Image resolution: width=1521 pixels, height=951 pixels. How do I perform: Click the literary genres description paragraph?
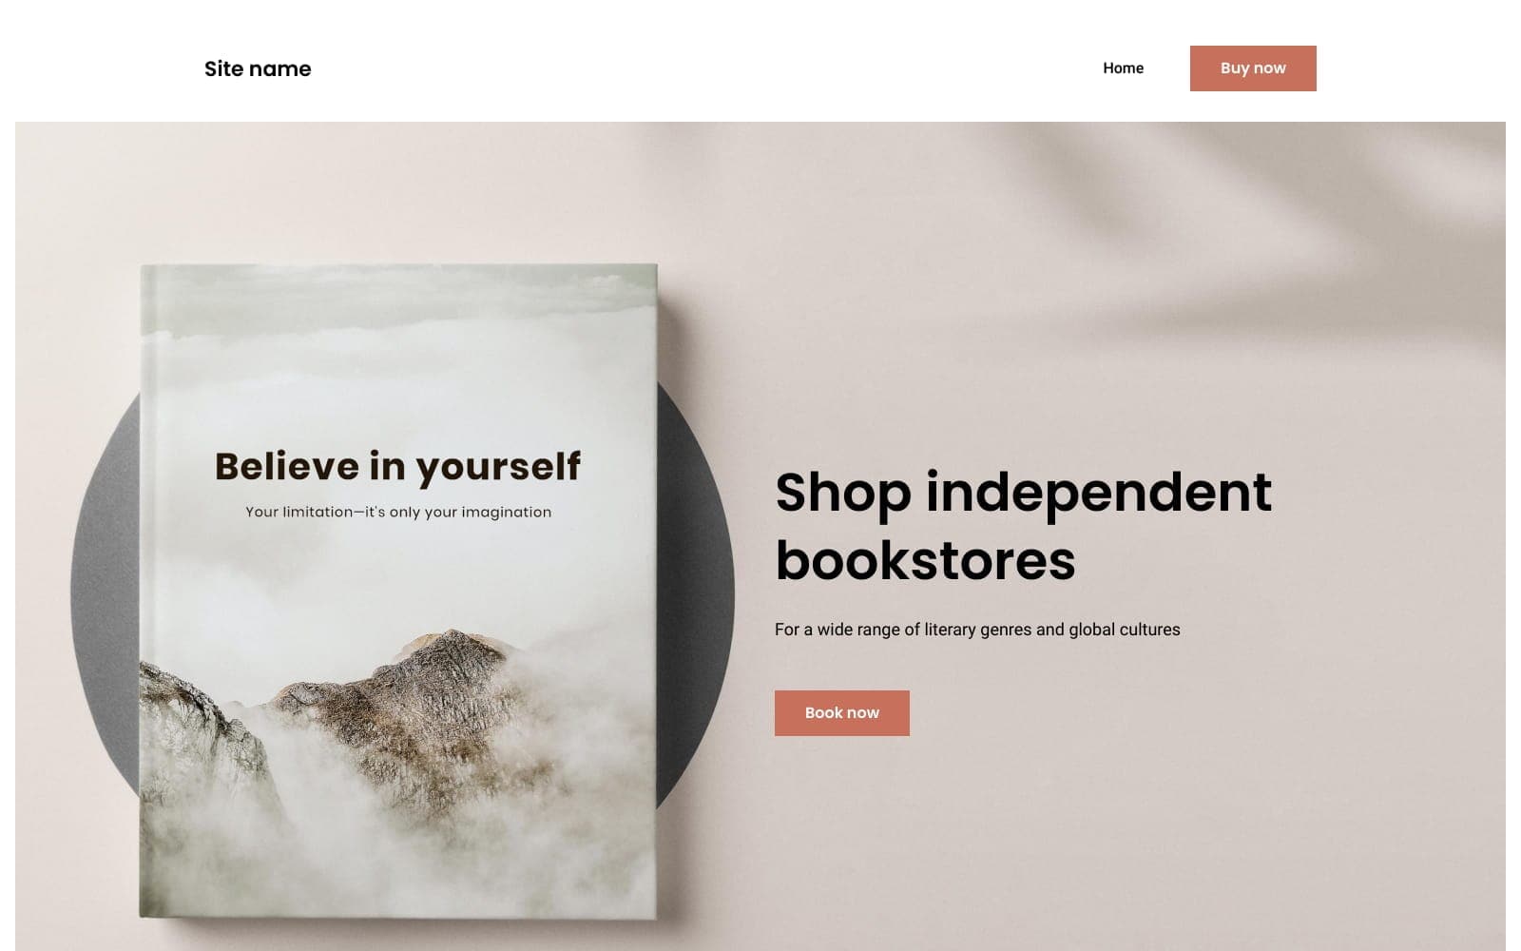[x=977, y=630]
